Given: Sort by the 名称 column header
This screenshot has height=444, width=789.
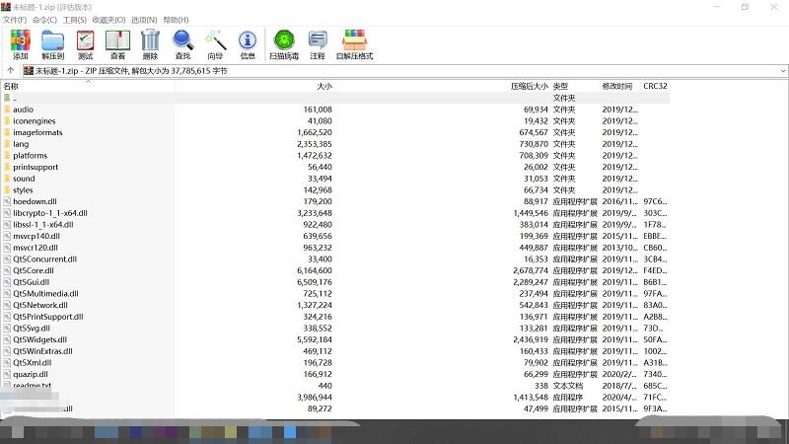Looking at the screenshot, I should [x=11, y=87].
